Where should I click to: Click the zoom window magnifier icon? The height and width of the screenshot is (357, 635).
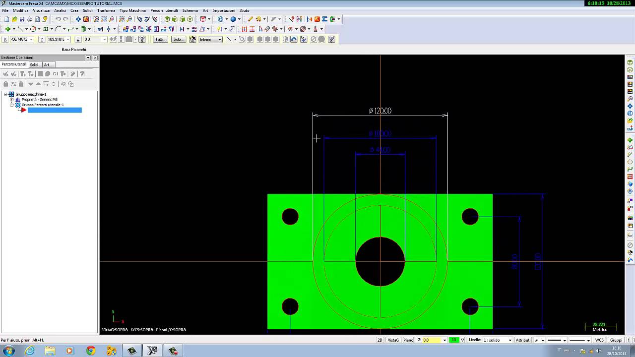[96, 19]
